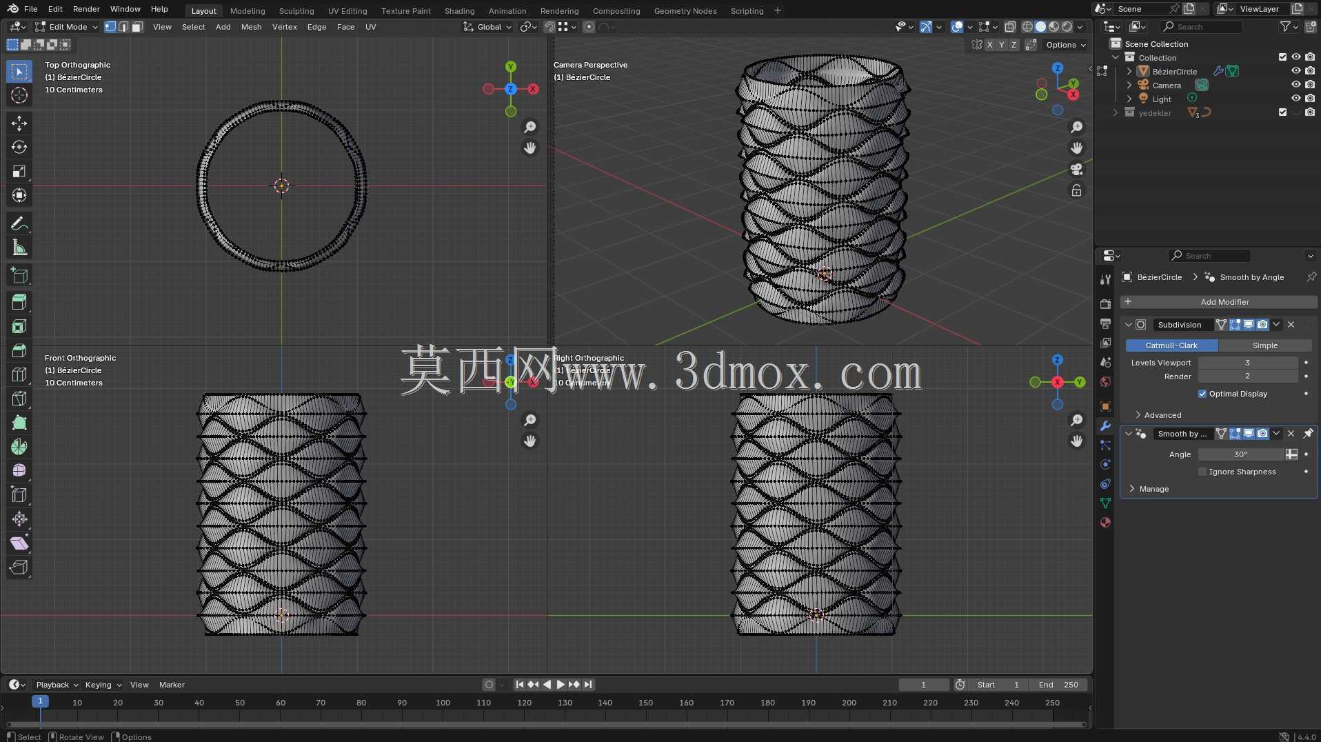Open the Keying dropdown

103,685
